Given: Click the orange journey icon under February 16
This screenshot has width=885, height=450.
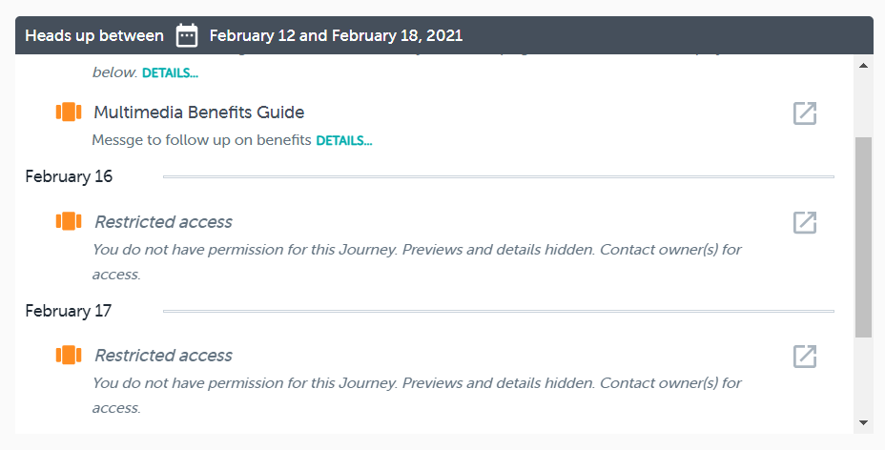Looking at the screenshot, I should [69, 221].
